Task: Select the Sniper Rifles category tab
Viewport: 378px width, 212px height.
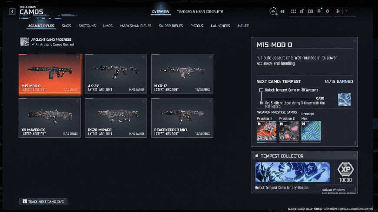Action: coord(171,26)
